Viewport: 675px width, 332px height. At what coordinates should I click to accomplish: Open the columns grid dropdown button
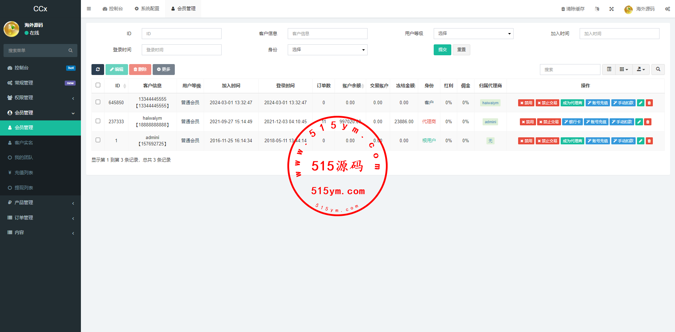(623, 69)
